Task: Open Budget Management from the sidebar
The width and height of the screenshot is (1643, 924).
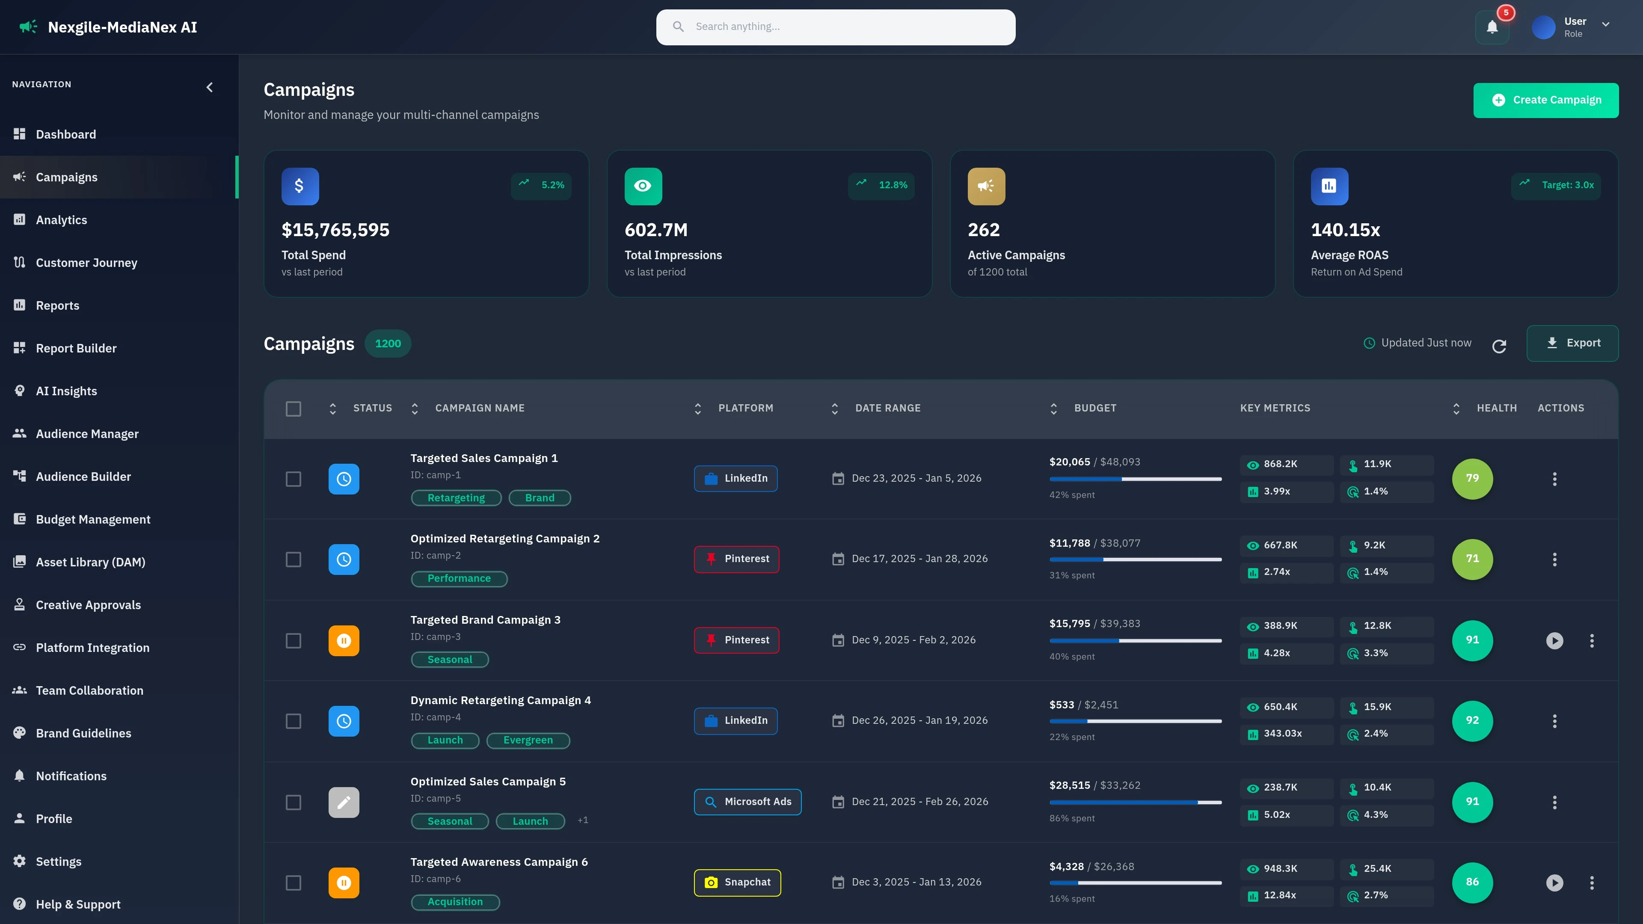Action: click(93, 519)
